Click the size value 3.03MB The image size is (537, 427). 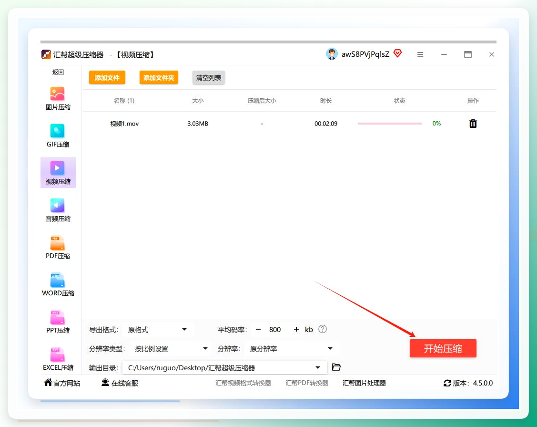tap(198, 124)
